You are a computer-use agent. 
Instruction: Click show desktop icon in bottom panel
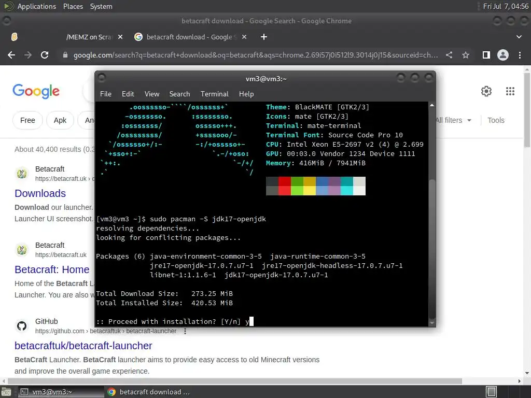click(6, 392)
